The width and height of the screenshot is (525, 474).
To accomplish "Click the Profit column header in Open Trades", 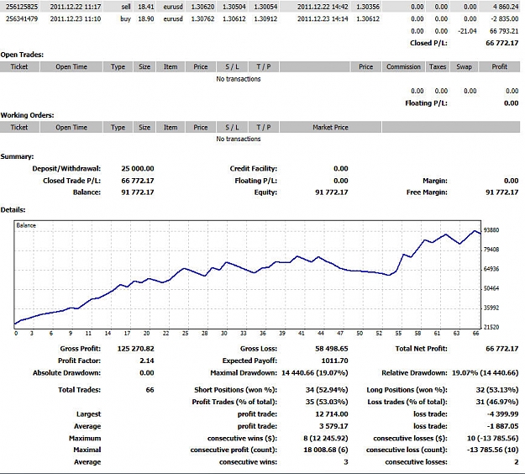I will [500, 66].
